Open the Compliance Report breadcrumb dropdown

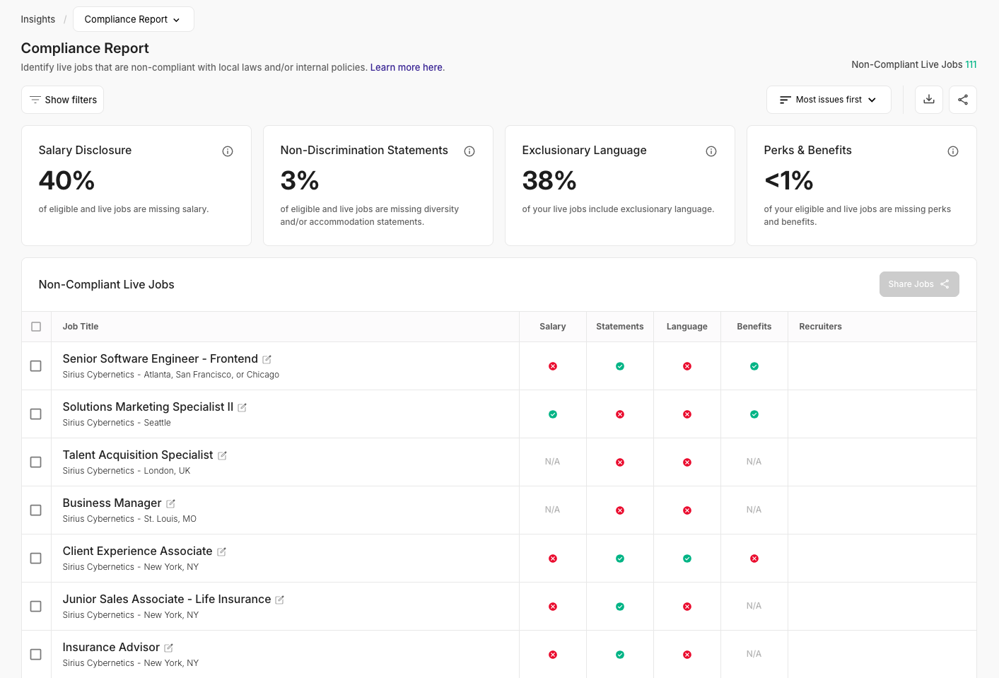133,20
